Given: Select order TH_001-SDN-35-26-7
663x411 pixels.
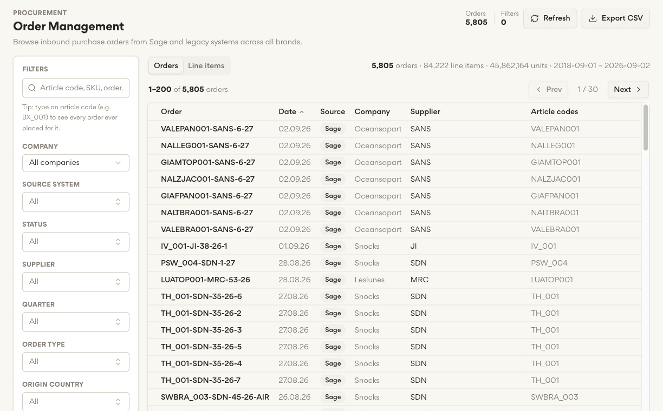Looking at the screenshot, I should (x=201, y=381).
